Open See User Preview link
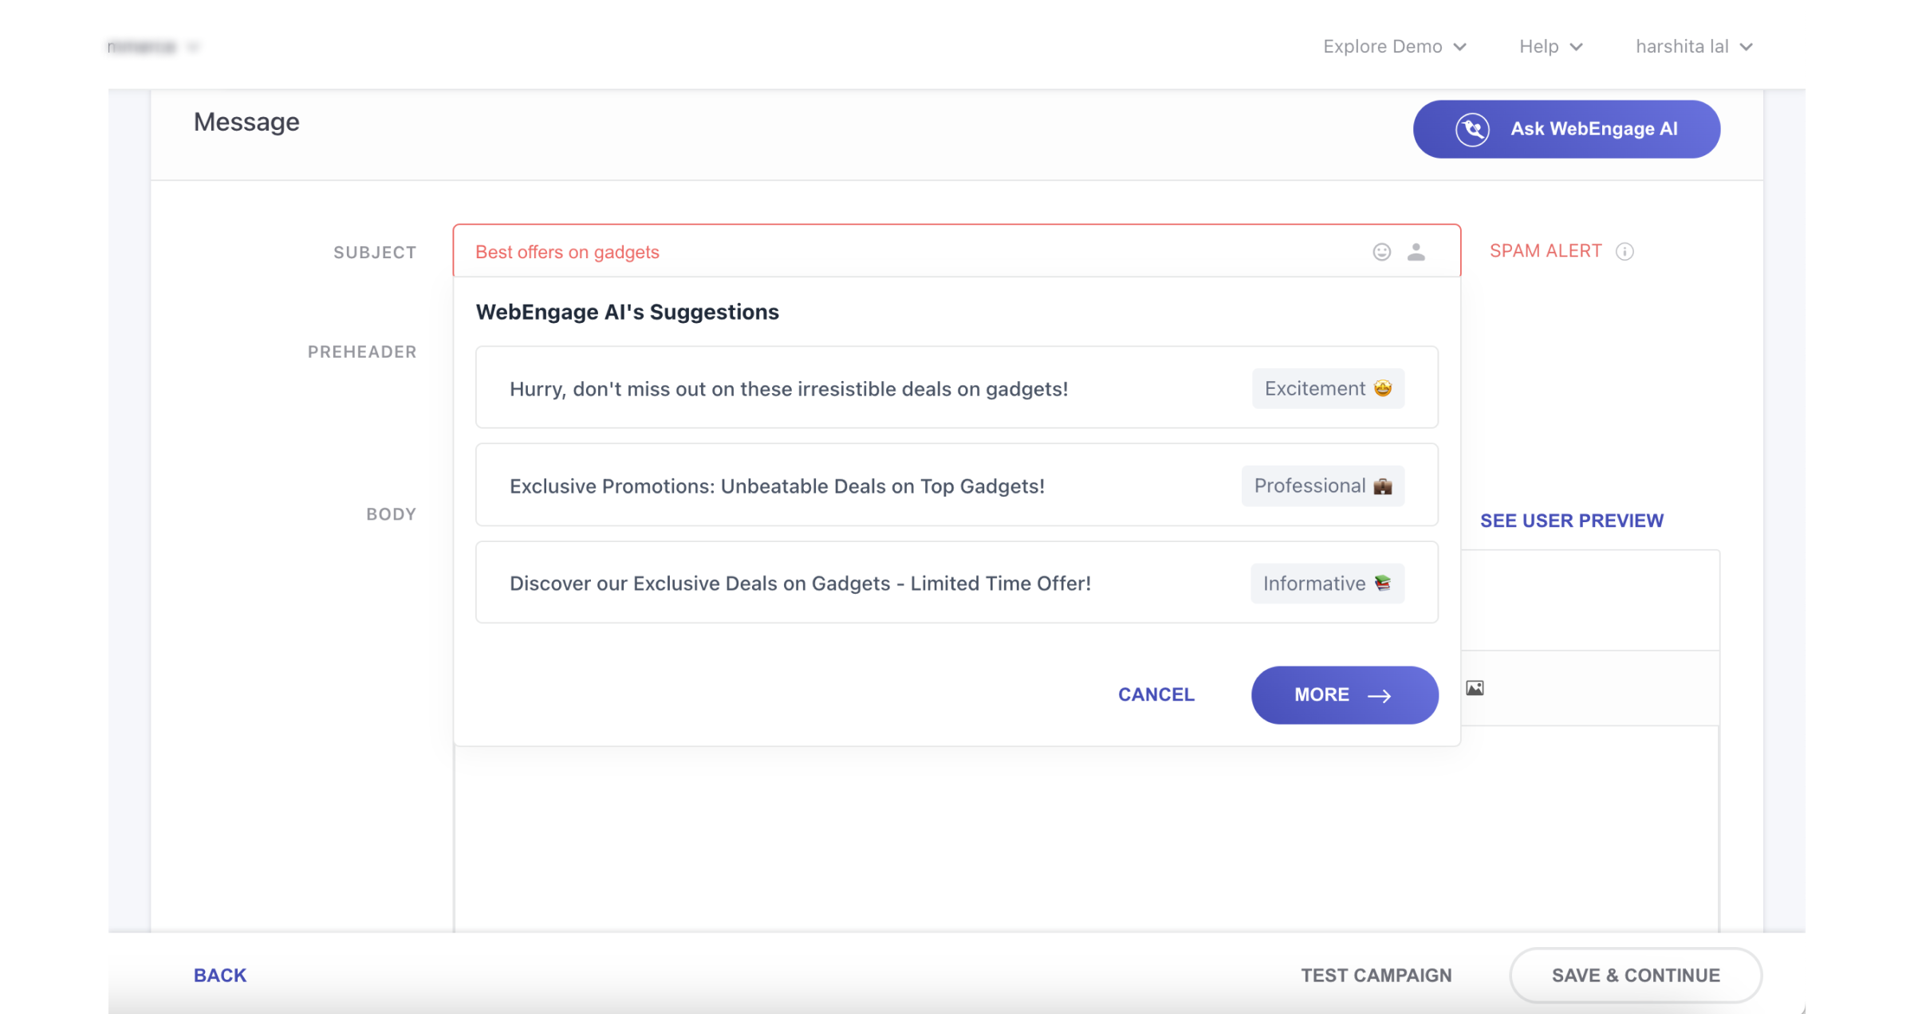This screenshot has height=1014, width=1914. 1571,521
